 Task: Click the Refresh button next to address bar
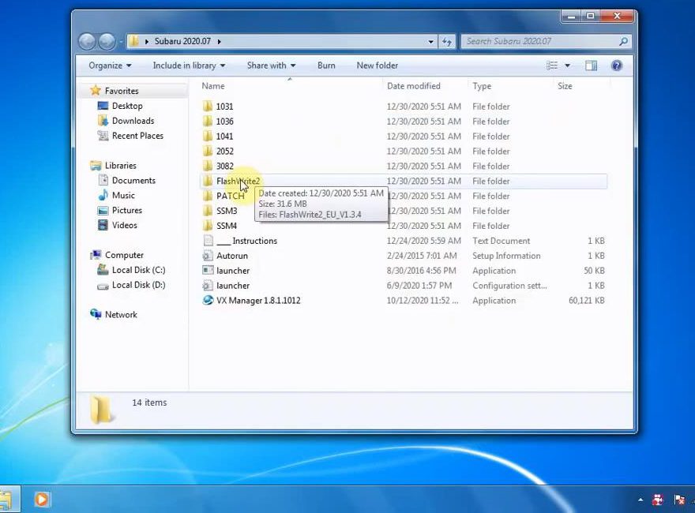447,42
